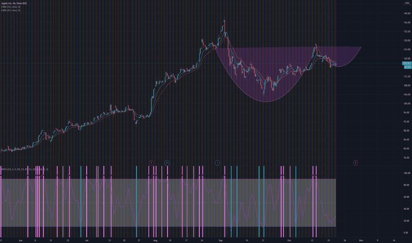Click the Jun label on the time axis
This screenshot has width=412, height=243.
tap(20, 240)
